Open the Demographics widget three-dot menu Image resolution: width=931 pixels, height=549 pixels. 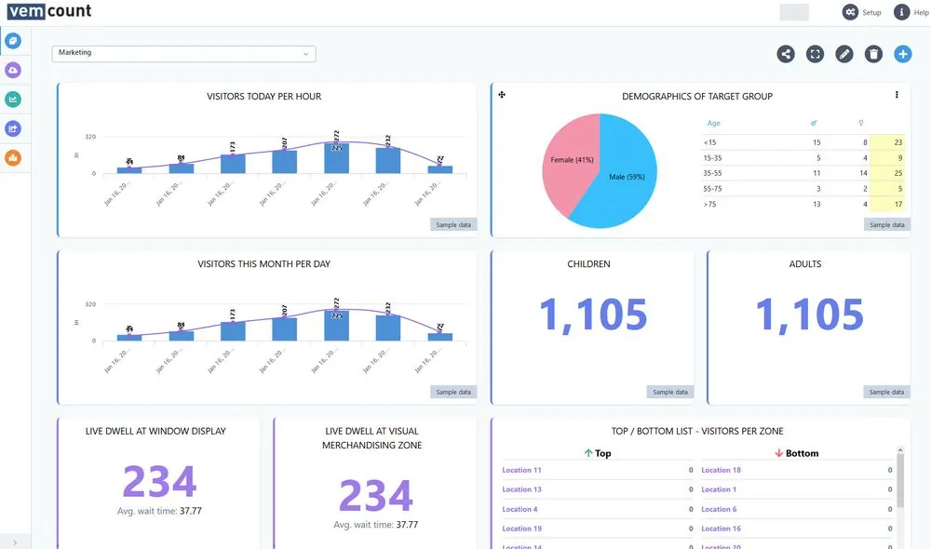tap(897, 94)
